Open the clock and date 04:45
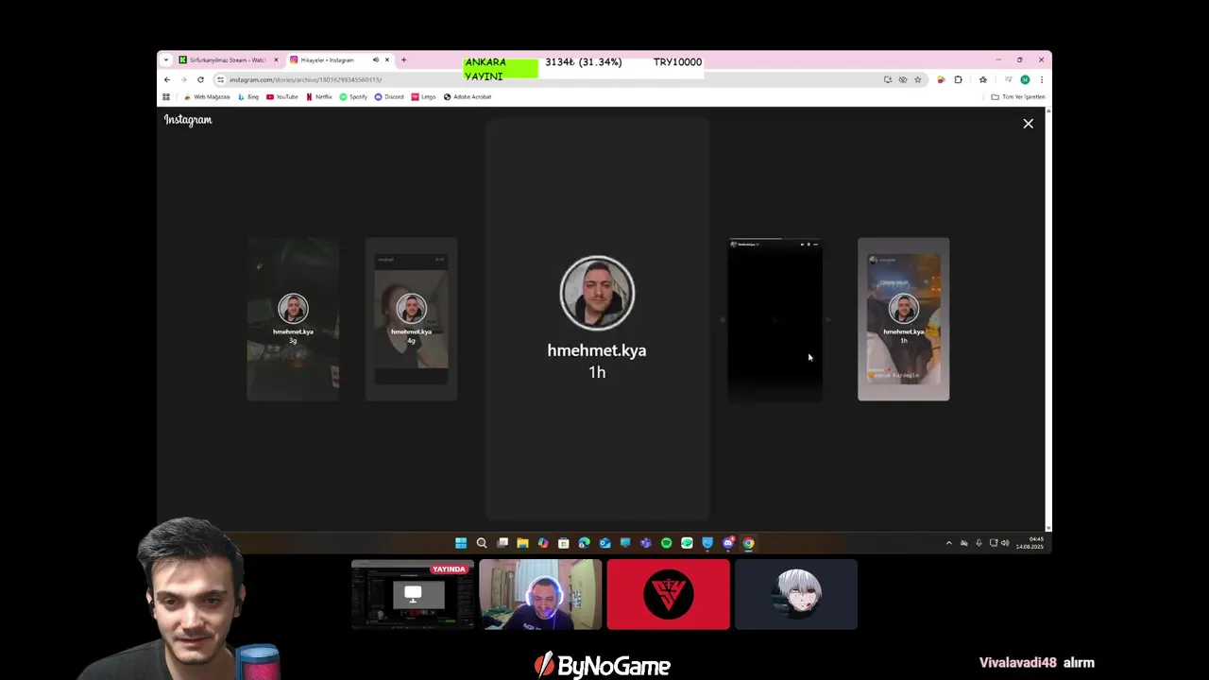This screenshot has width=1209, height=680. (x=1030, y=543)
